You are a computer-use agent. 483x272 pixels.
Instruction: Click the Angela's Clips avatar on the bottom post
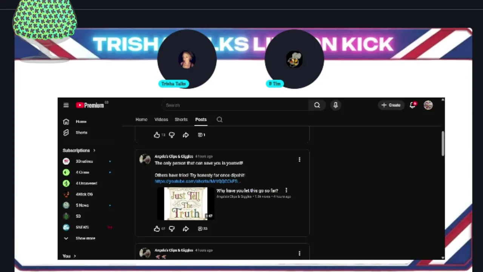click(145, 253)
